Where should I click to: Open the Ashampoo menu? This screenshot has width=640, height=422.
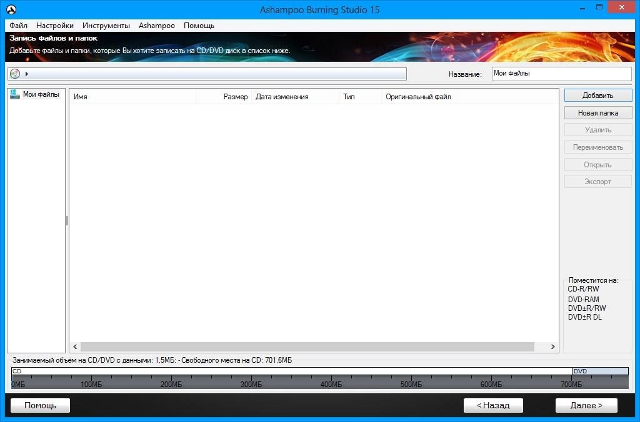click(157, 25)
